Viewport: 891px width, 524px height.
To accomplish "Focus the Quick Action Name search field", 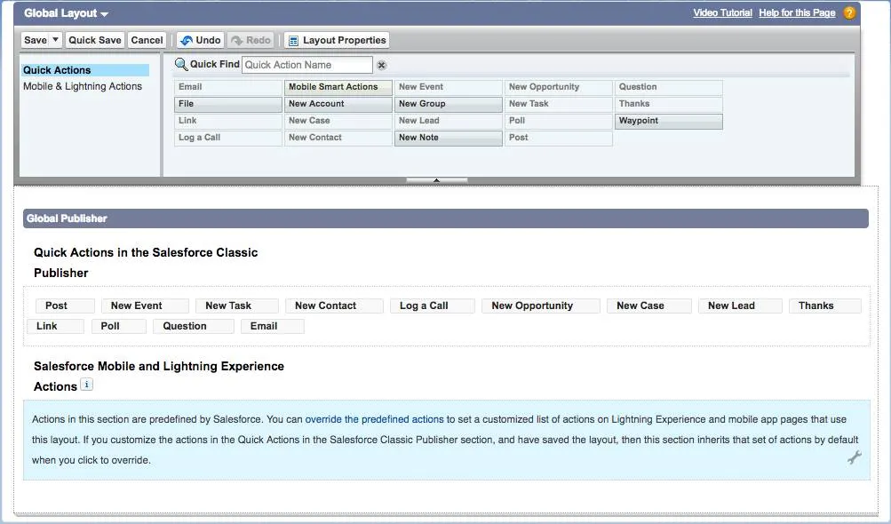I will (x=306, y=65).
